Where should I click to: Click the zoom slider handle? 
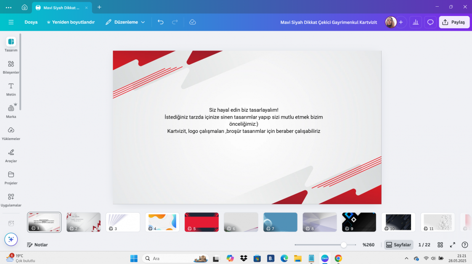click(x=344, y=245)
